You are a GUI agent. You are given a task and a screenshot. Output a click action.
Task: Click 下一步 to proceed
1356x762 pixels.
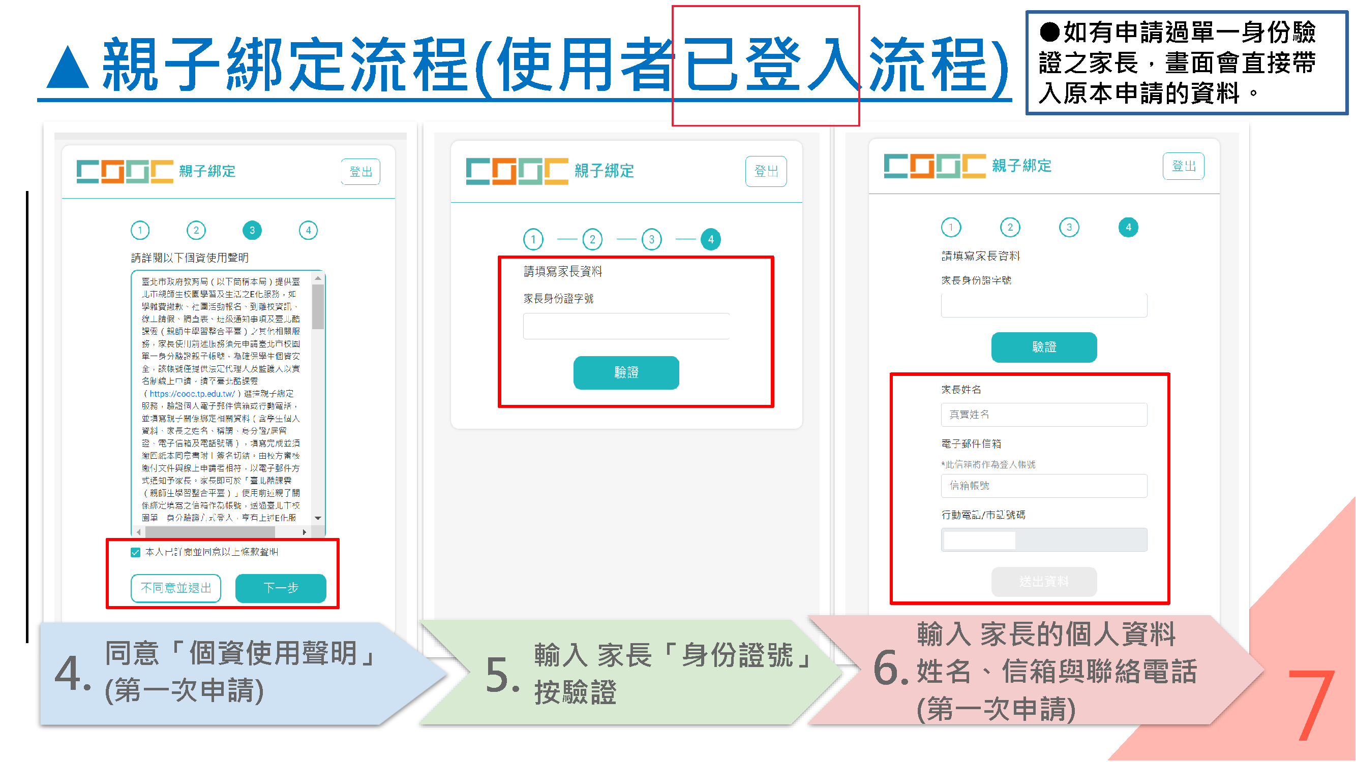coord(281,588)
